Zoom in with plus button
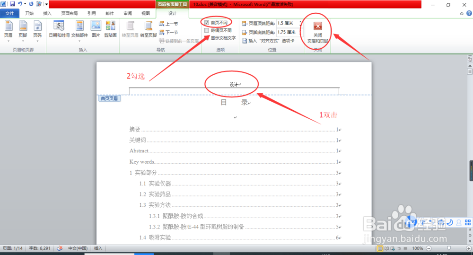 coord(469,248)
